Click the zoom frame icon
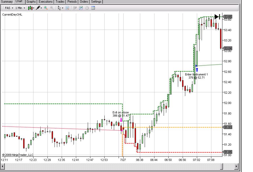The height and width of the screenshot is (172, 253). point(67,8)
